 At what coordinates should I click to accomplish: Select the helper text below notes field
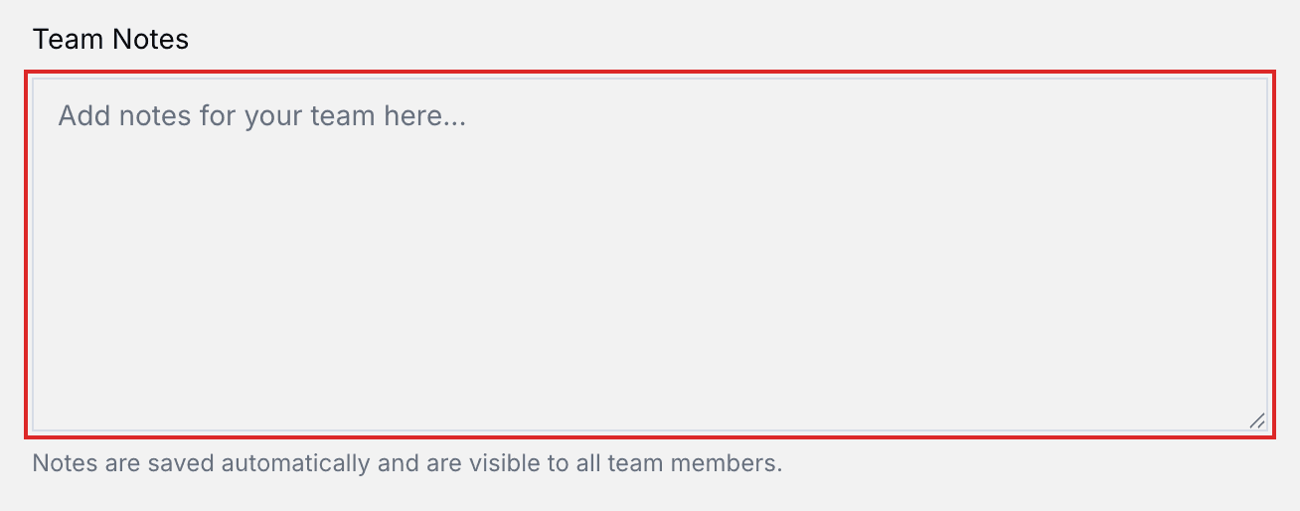tap(407, 463)
